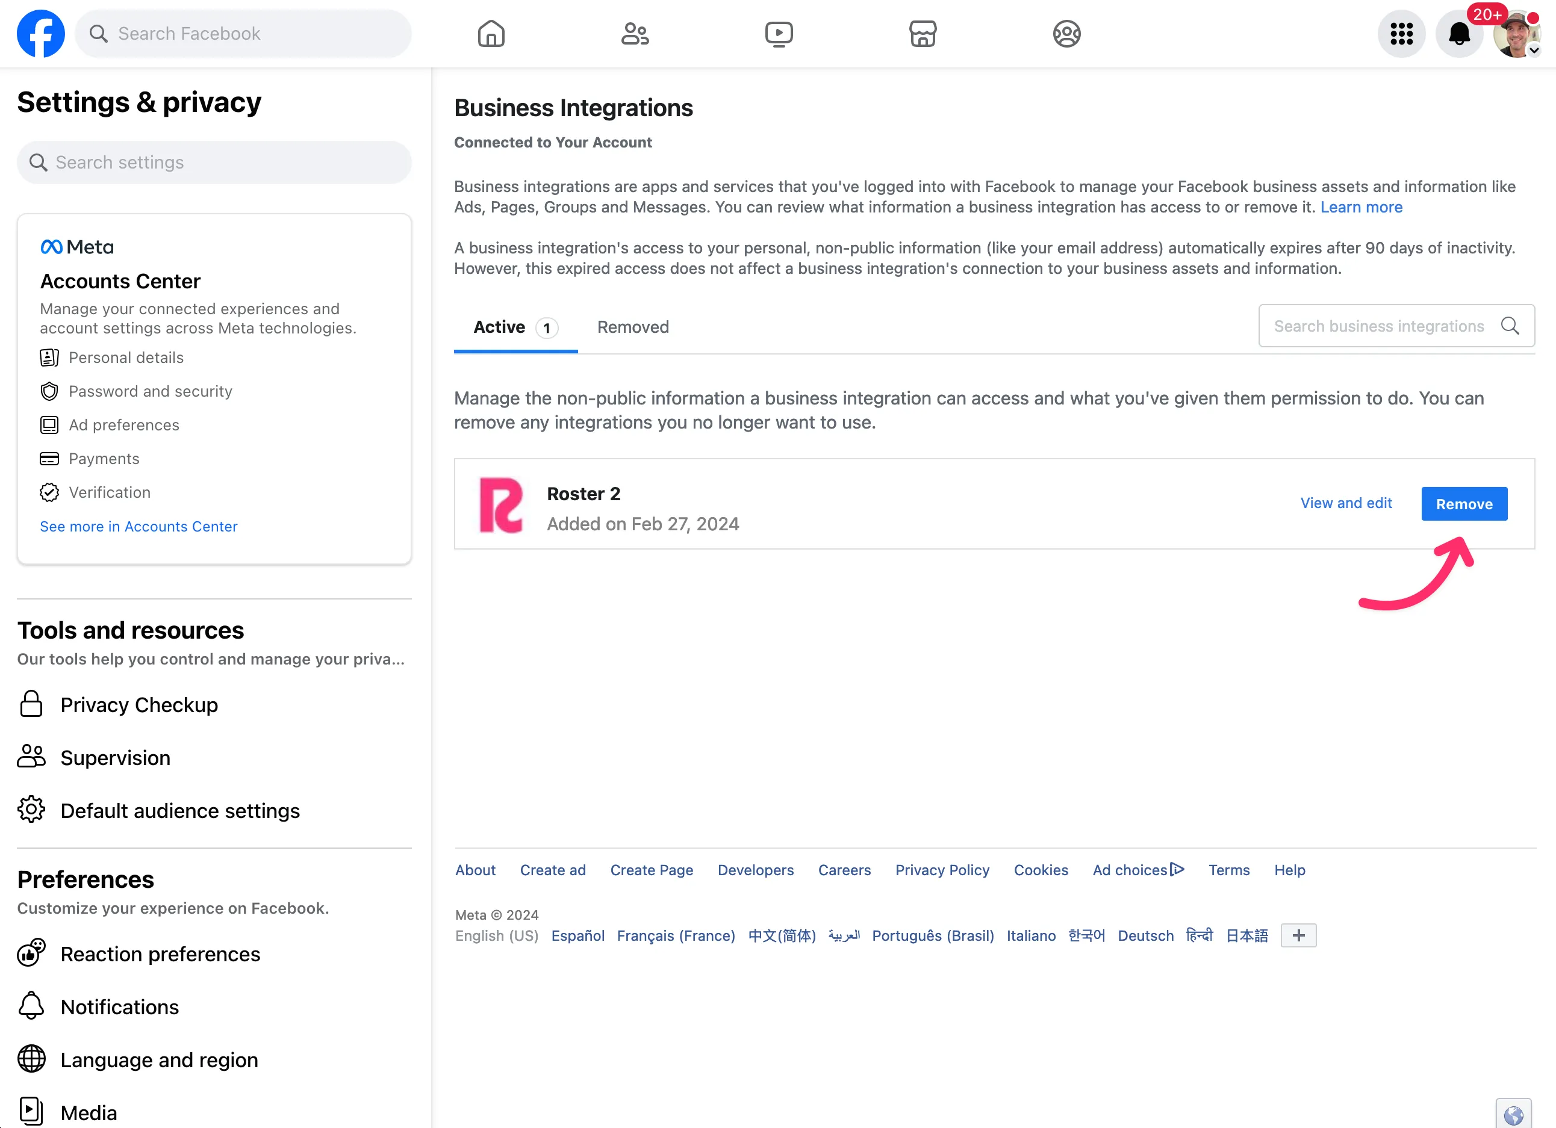Open the Marketplace storefront icon
The height and width of the screenshot is (1128, 1556).
tap(923, 34)
